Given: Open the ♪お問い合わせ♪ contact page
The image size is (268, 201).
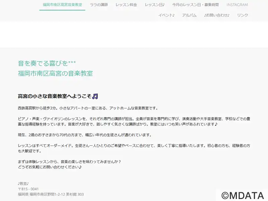Looking at the screenshot, I should pos(217,15).
